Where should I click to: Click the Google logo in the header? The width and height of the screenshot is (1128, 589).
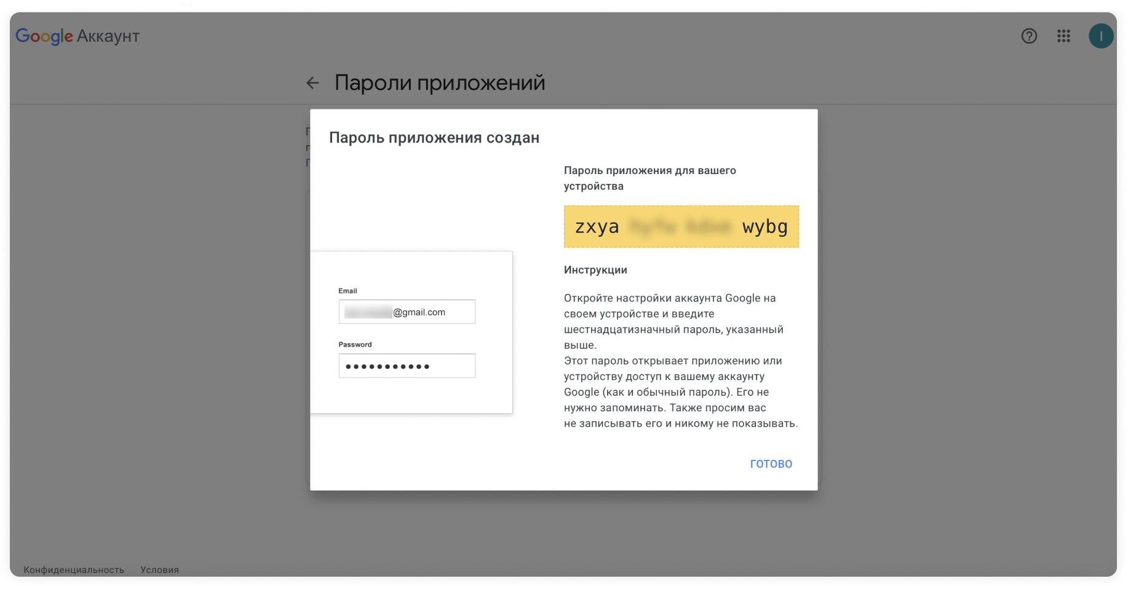44,36
